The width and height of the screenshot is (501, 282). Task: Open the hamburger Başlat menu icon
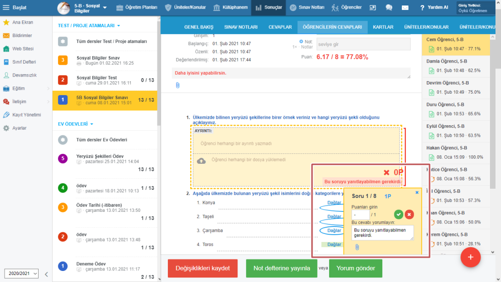(x=6, y=8)
